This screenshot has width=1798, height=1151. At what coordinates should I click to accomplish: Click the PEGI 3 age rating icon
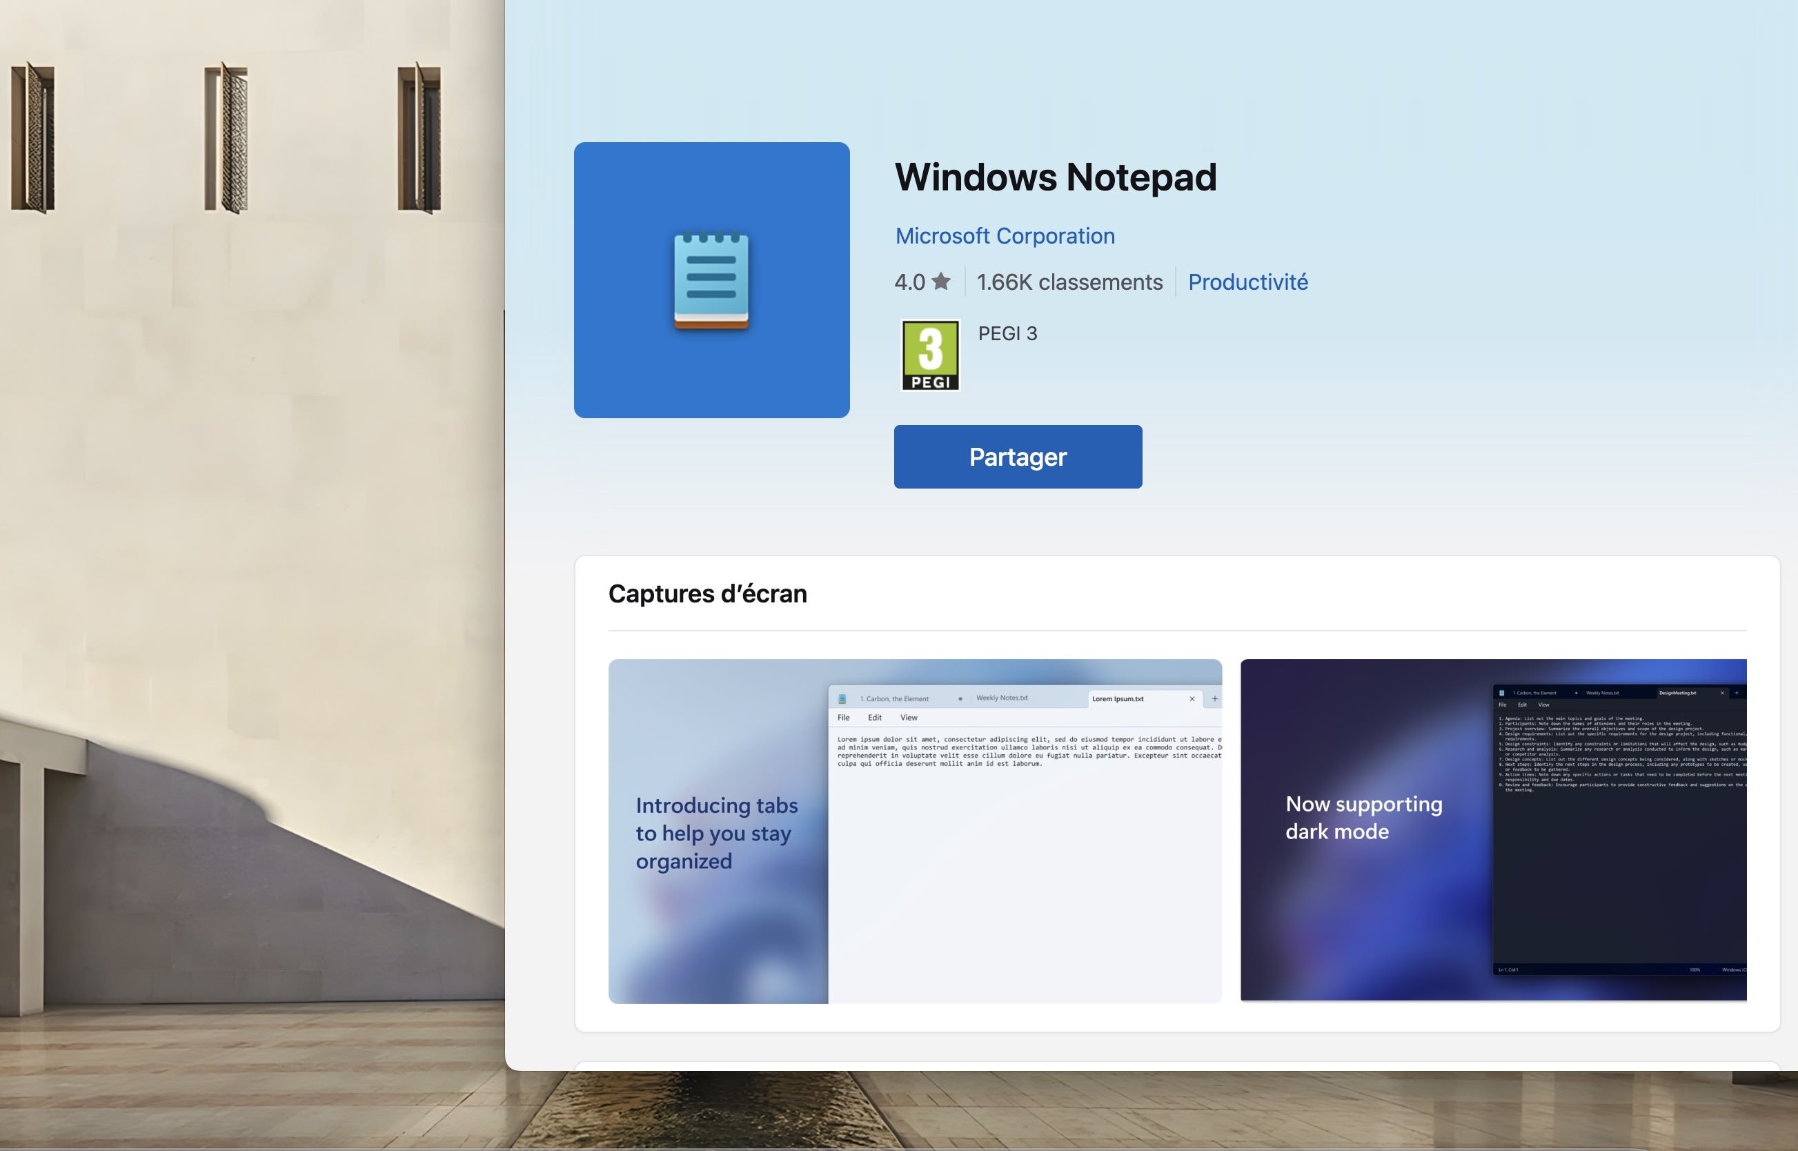[930, 355]
